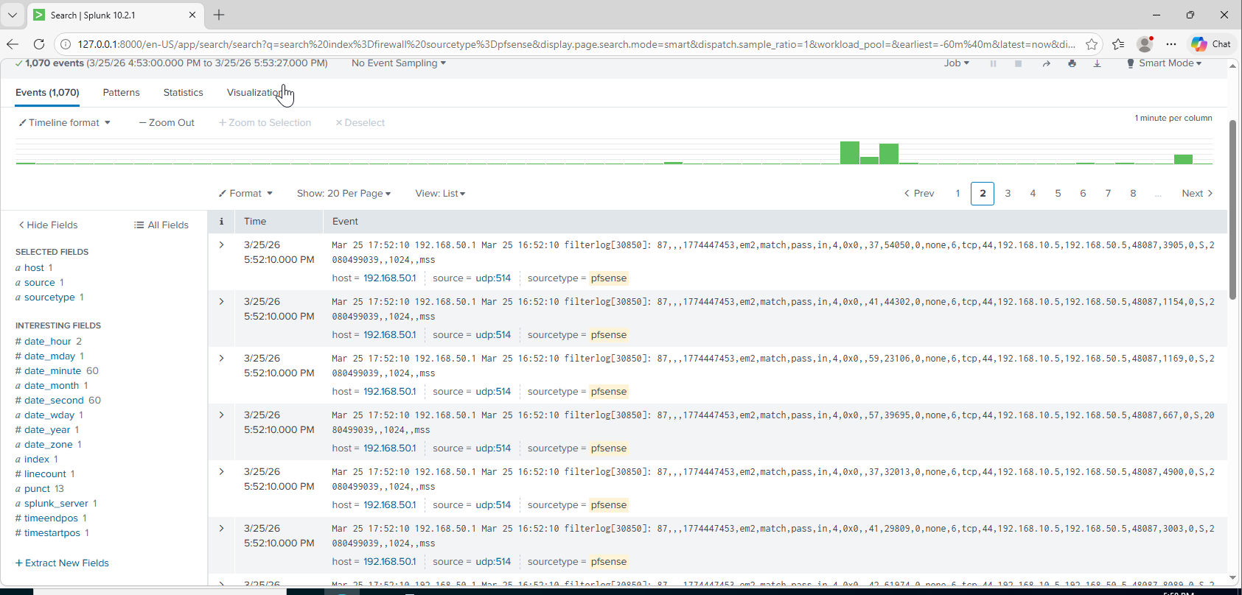Change the Smart Mode search mode
Screen dimensions: 1242x595
pyautogui.click(x=1165, y=63)
